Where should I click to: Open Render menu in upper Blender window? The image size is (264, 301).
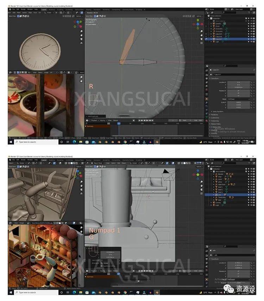tap(23, 10)
